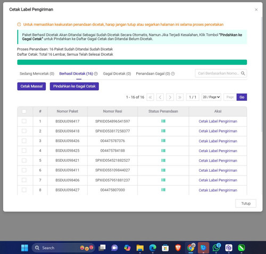Cetak Label Pengiriman link for BSDUU098427
266x254 pixels.
coord(218,190)
